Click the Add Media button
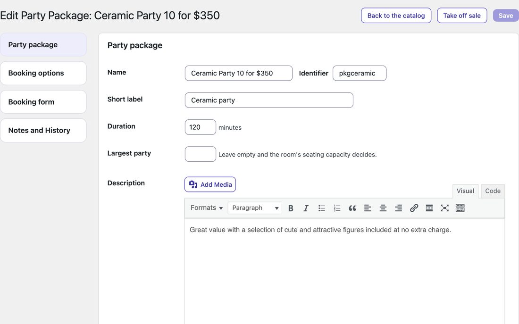Viewport: 519px width, 324px height. (210, 184)
